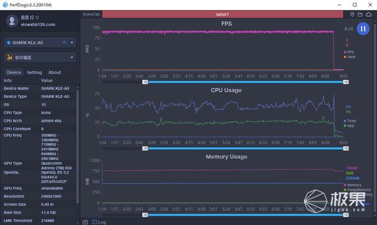
Task: Switch to the Setting tab
Action: click(34, 72)
